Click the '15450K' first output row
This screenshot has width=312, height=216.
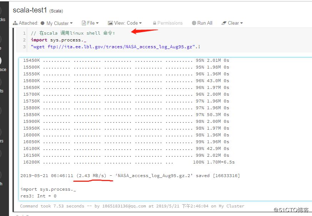click(x=126, y=61)
